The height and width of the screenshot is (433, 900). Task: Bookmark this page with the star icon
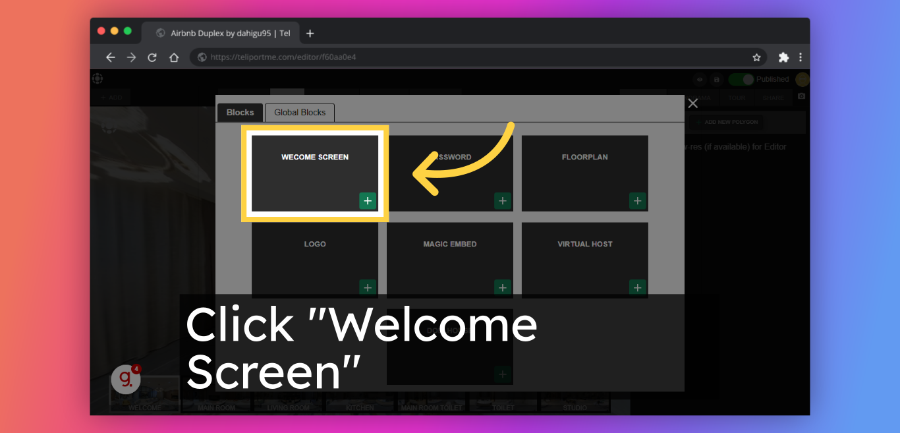(x=756, y=57)
